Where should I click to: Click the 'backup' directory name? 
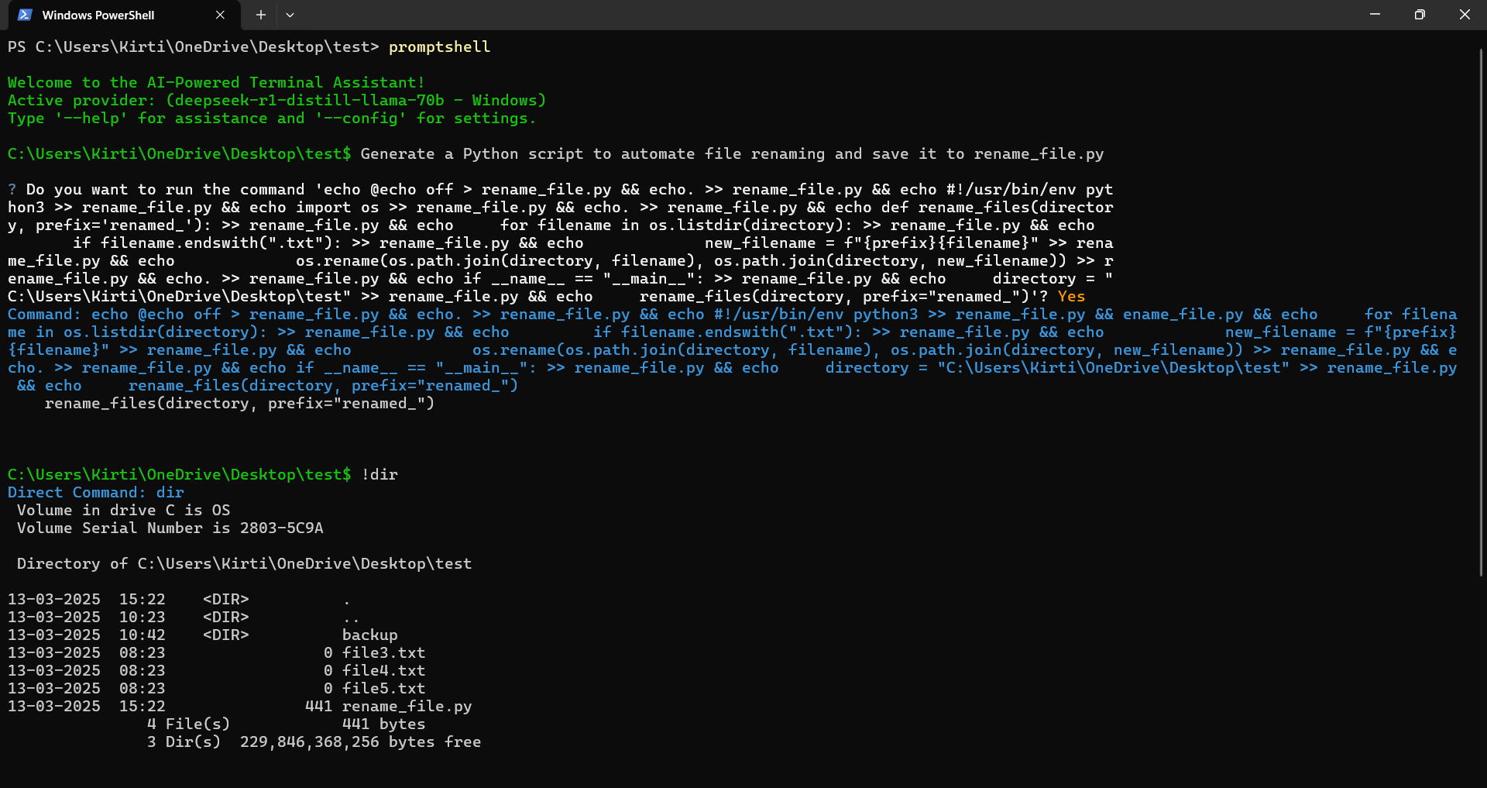point(370,635)
